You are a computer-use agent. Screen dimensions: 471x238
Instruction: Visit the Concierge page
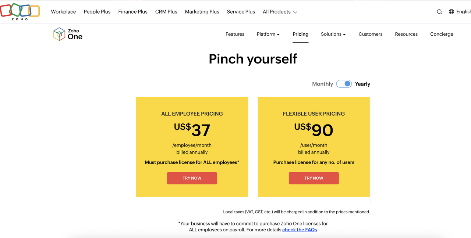coord(442,34)
